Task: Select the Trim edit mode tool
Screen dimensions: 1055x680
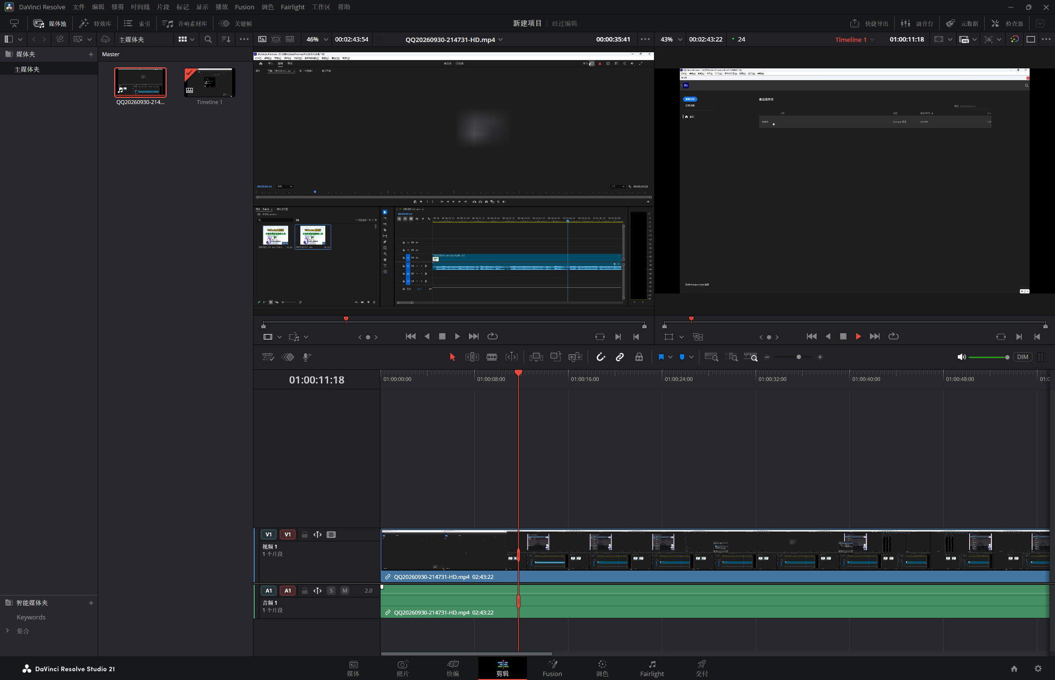Action: tap(472, 357)
